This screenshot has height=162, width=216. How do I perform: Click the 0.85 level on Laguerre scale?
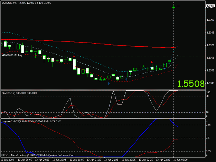208,125
